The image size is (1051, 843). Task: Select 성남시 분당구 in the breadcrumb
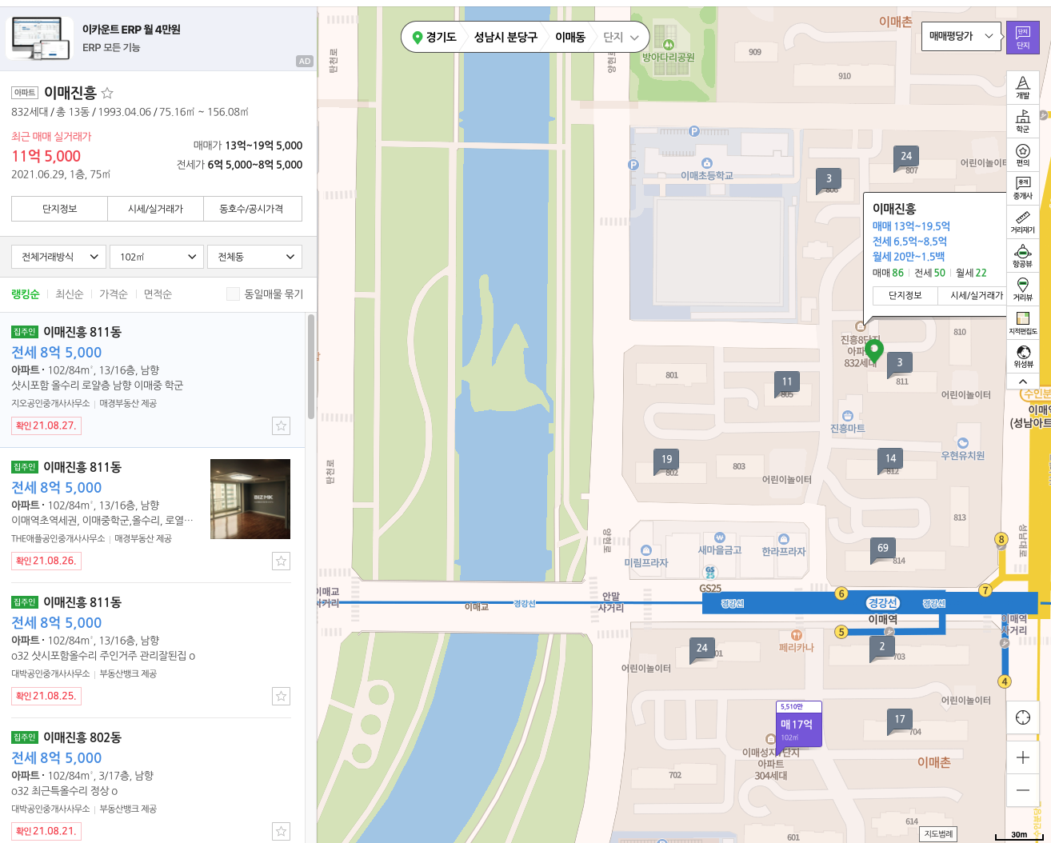point(506,38)
